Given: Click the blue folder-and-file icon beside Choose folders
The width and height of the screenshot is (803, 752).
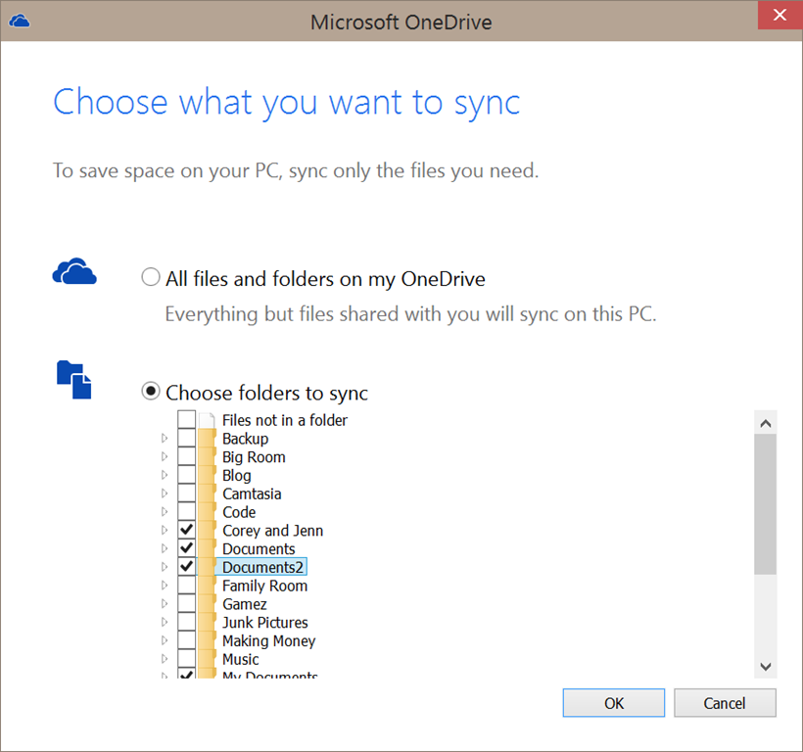Looking at the screenshot, I should coord(73,380).
